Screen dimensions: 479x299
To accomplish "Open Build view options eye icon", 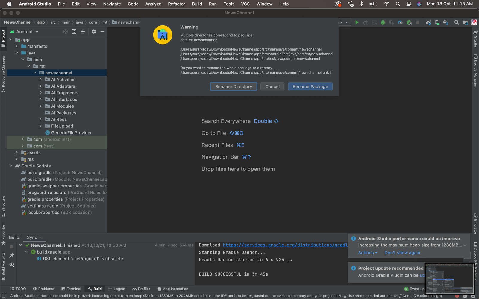I will click(x=12, y=264).
